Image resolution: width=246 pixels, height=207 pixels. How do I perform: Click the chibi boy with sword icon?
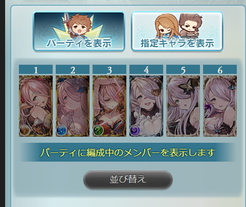point(78,27)
